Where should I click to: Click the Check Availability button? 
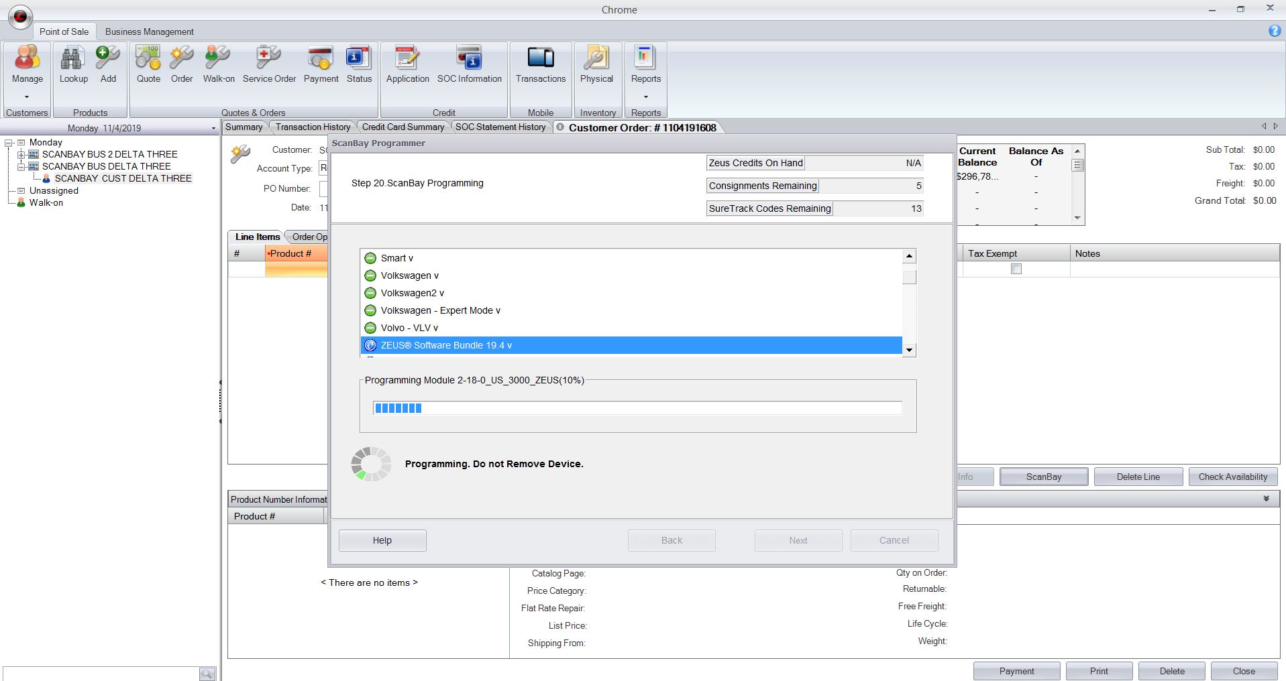click(x=1232, y=477)
